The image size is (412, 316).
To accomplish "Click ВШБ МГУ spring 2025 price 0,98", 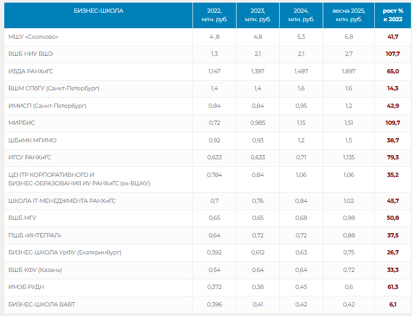I will (349, 218).
